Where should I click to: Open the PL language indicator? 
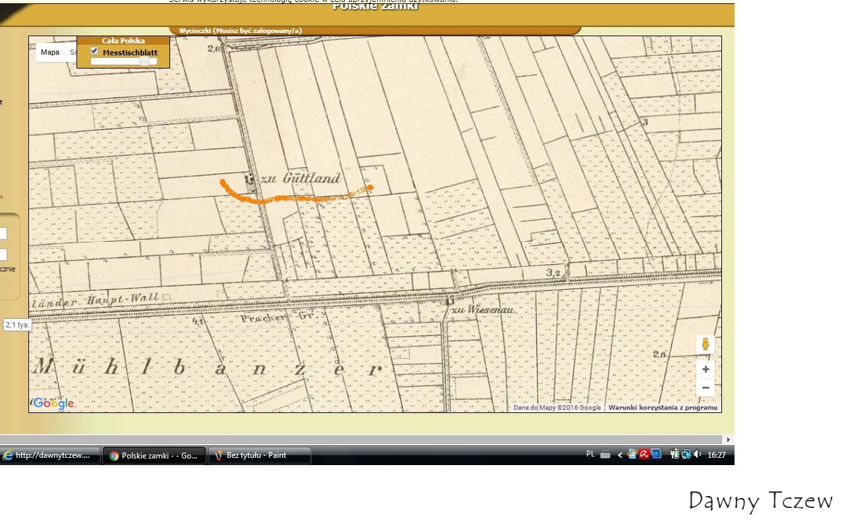pos(590,454)
